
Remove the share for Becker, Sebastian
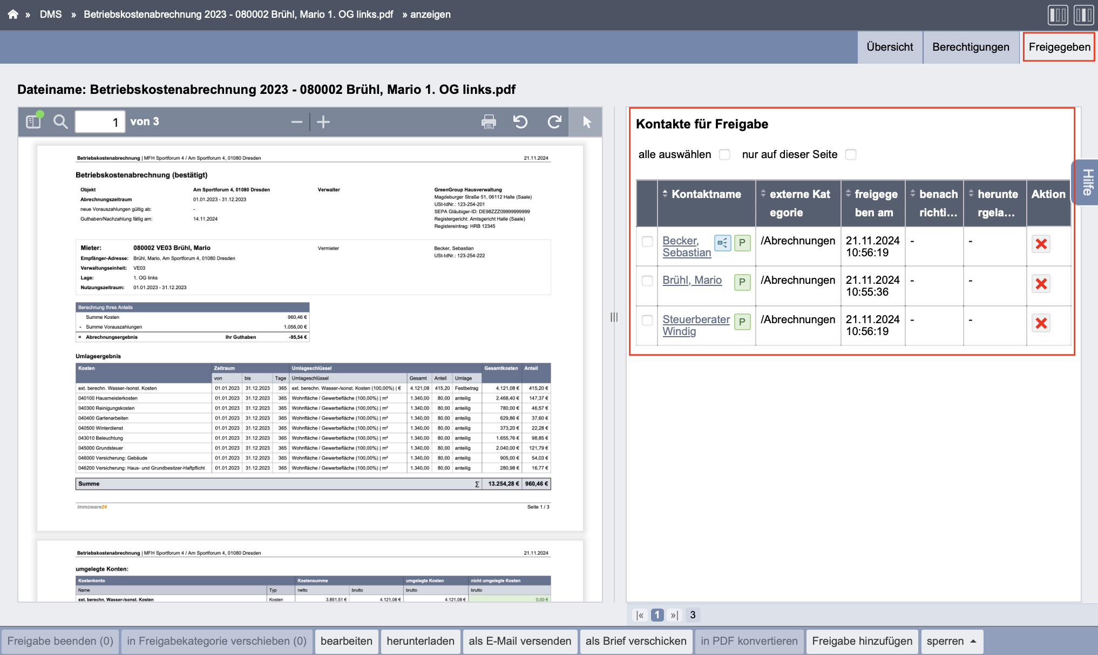1041,244
